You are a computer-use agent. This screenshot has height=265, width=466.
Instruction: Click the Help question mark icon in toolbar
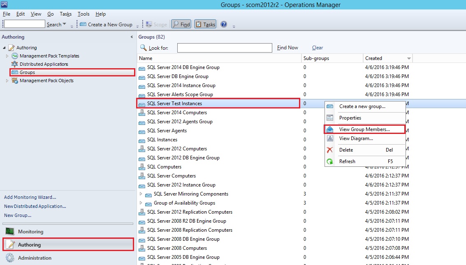(x=224, y=24)
